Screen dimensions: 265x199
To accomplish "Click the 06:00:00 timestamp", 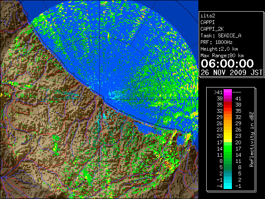I will coord(227,63).
